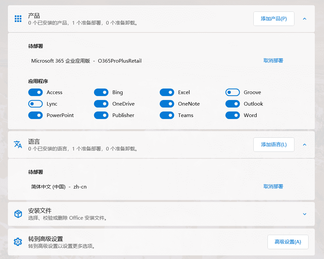The height and width of the screenshot is (259, 324).
Task: Disable the Outlook application
Action: [x=233, y=104]
